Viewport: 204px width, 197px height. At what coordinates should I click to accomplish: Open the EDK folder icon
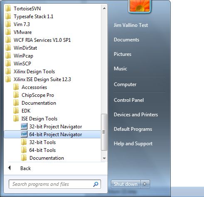16,111
